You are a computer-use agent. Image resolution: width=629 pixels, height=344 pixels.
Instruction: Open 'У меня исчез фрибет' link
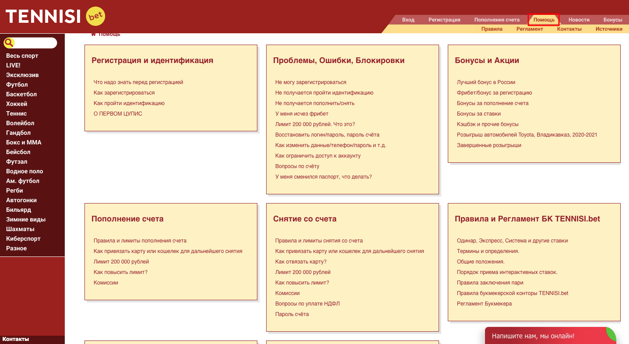(302, 113)
